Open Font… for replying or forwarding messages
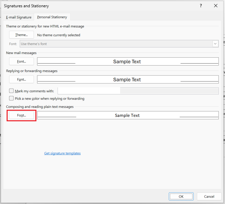This screenshot has width=225, height=204. coord(22,79)
